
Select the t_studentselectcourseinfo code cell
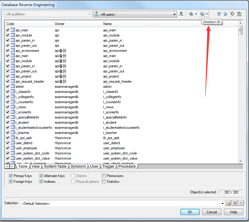34,127
